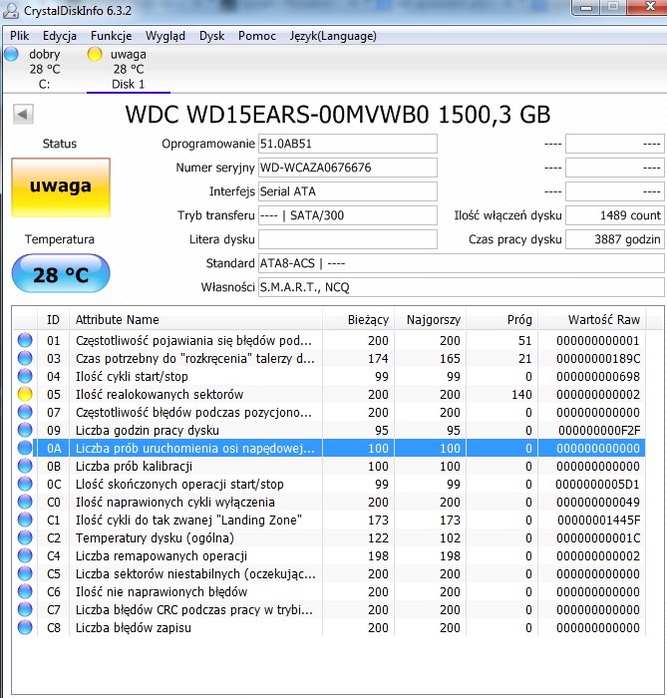Click the Własności field S.M.A.R.T., NCQ

(461, 287)
